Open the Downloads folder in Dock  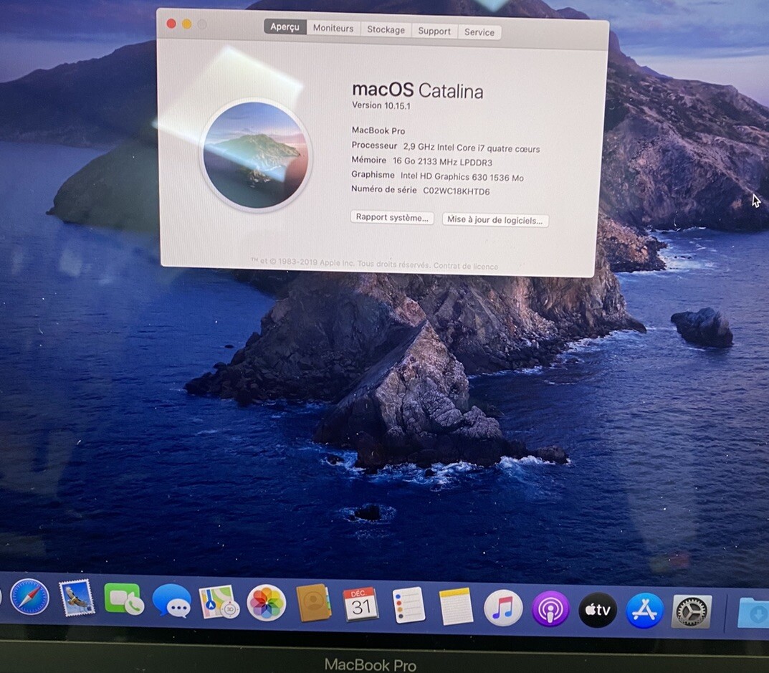(753, 612)
